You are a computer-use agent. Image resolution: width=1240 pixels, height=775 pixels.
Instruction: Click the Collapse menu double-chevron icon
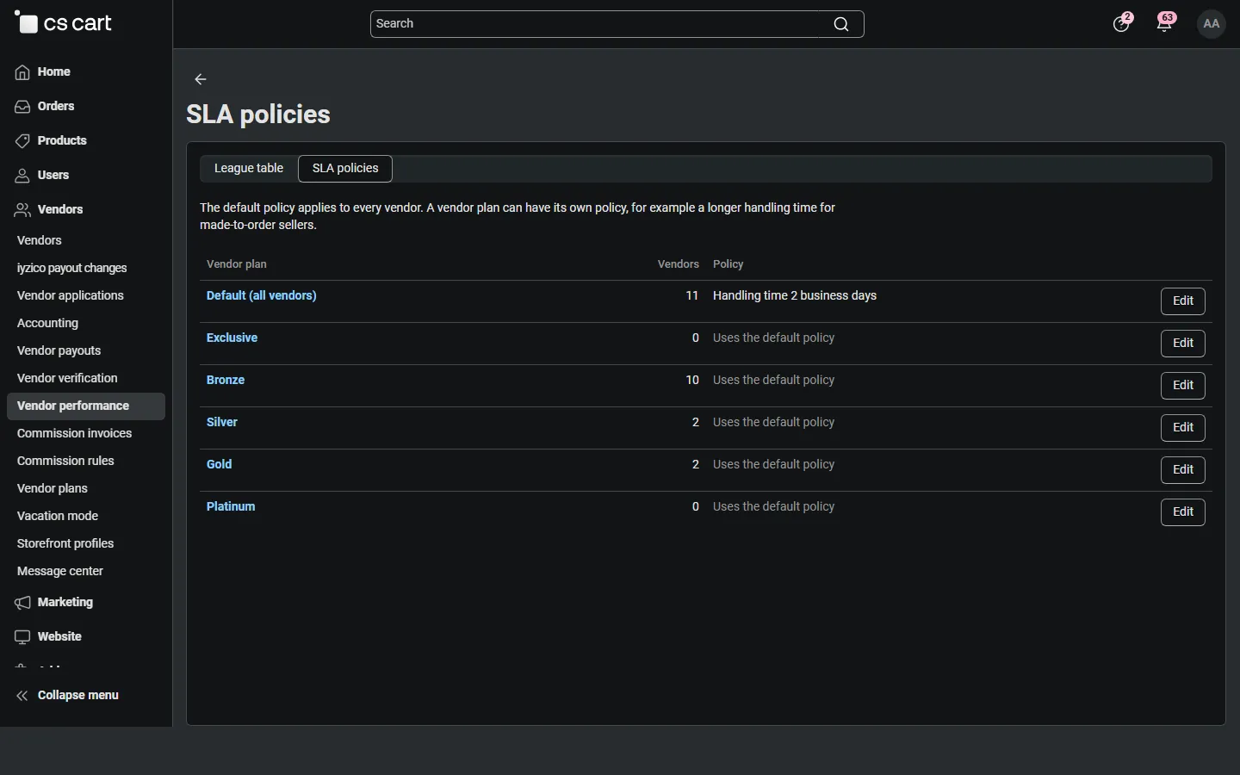22,696
